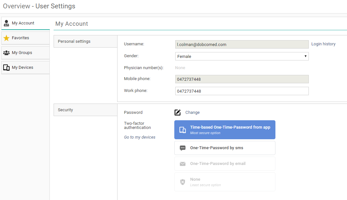
Task: Open the Gender dropdown
Action: pyautogui.click(x=242, y=56)
